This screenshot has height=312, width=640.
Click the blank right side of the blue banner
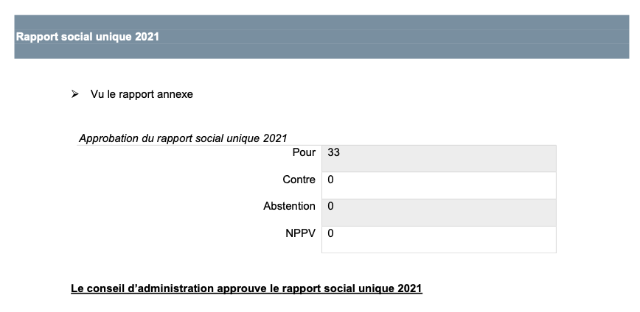click(x=408, y=37)
